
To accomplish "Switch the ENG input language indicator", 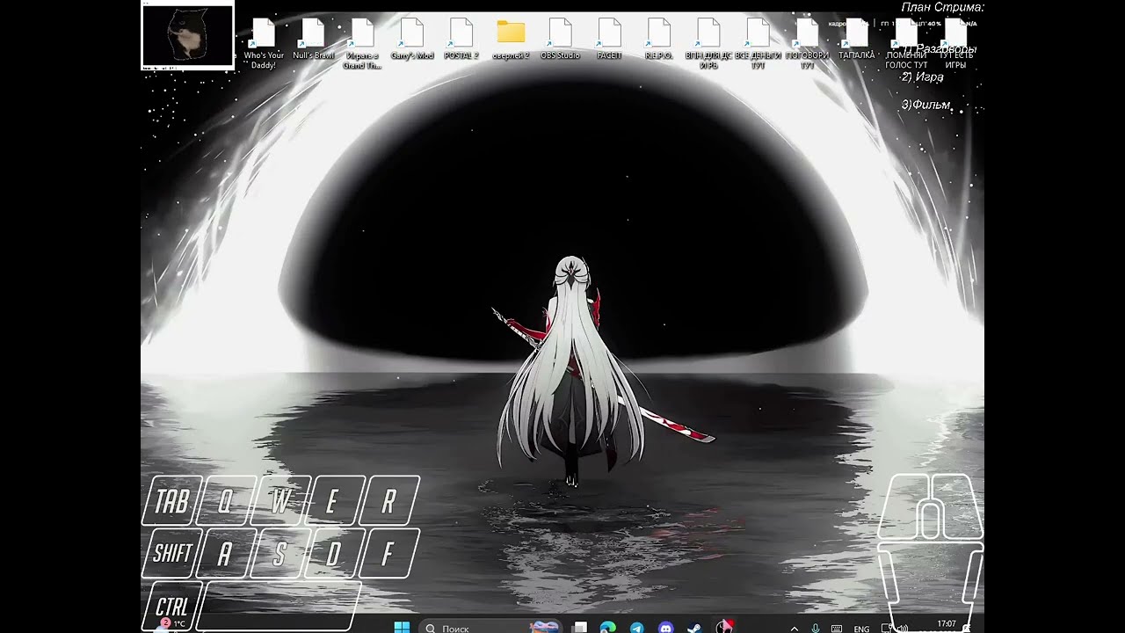I will coord(861,629).
